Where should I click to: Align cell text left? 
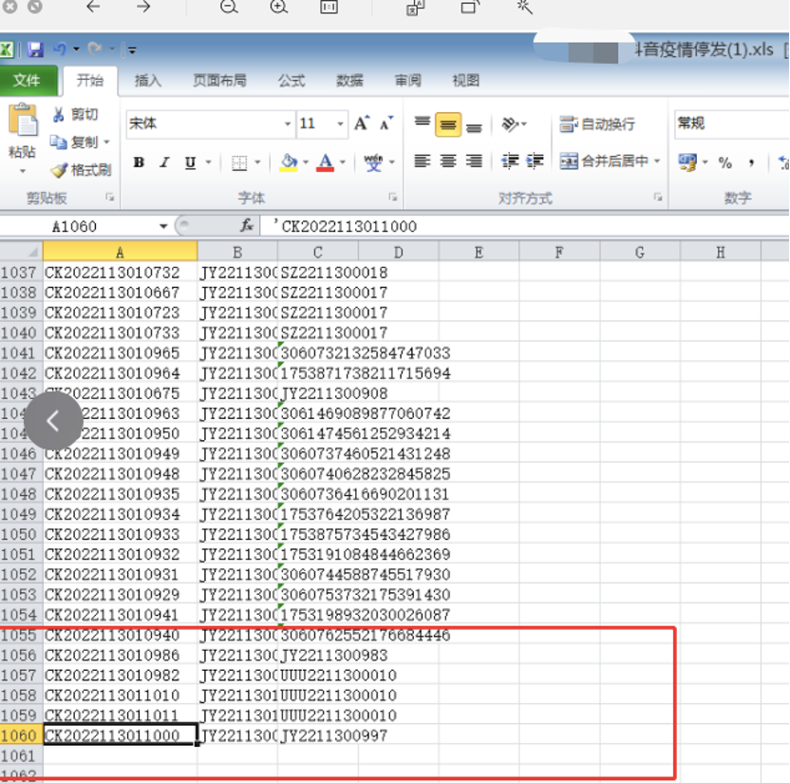423,162
